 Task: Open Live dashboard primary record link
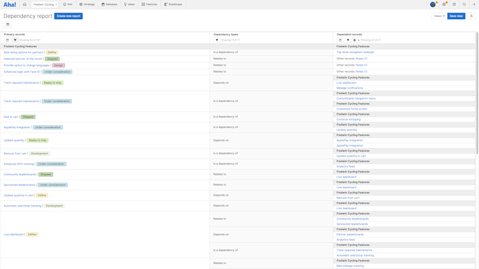(13, 235)
